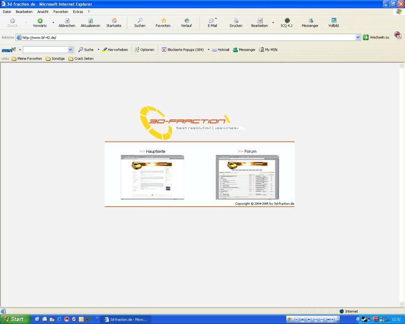Open the Extras menu
Viewport: 405px width, 324px height.
point(78,12)
